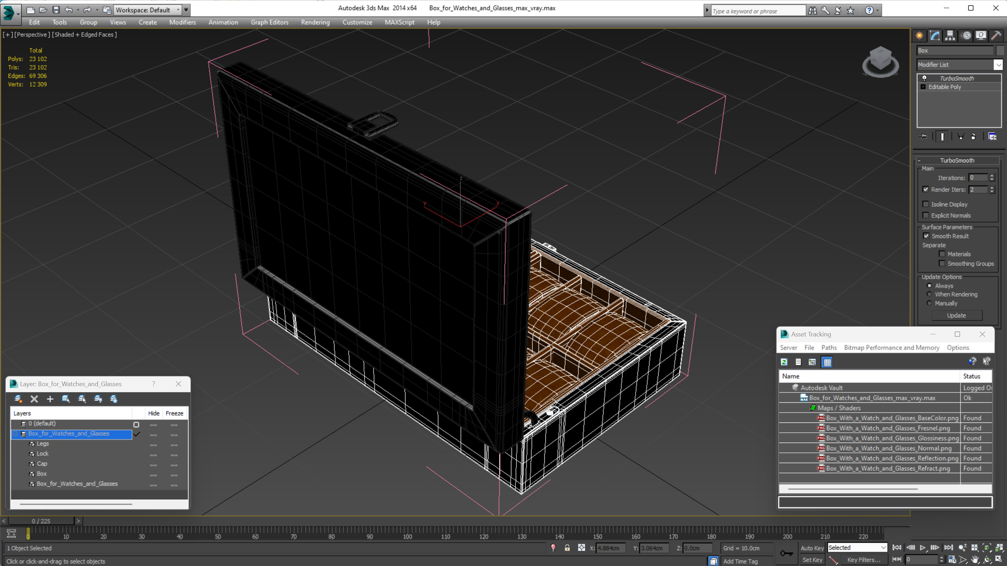This screenshot has height=566, width=1007.
Task: Open the Graph Editors menu
Action: [269, 22]
